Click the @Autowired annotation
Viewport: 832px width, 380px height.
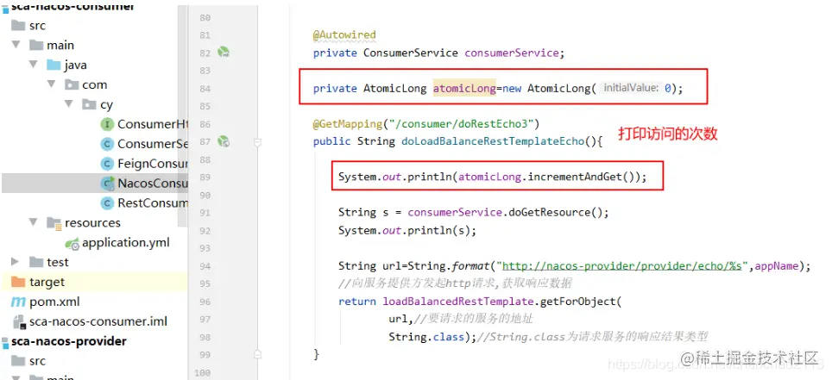(344, 35)
